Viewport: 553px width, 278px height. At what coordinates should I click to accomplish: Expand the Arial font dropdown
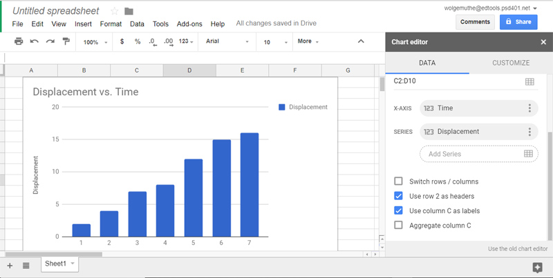pos(227,41)
